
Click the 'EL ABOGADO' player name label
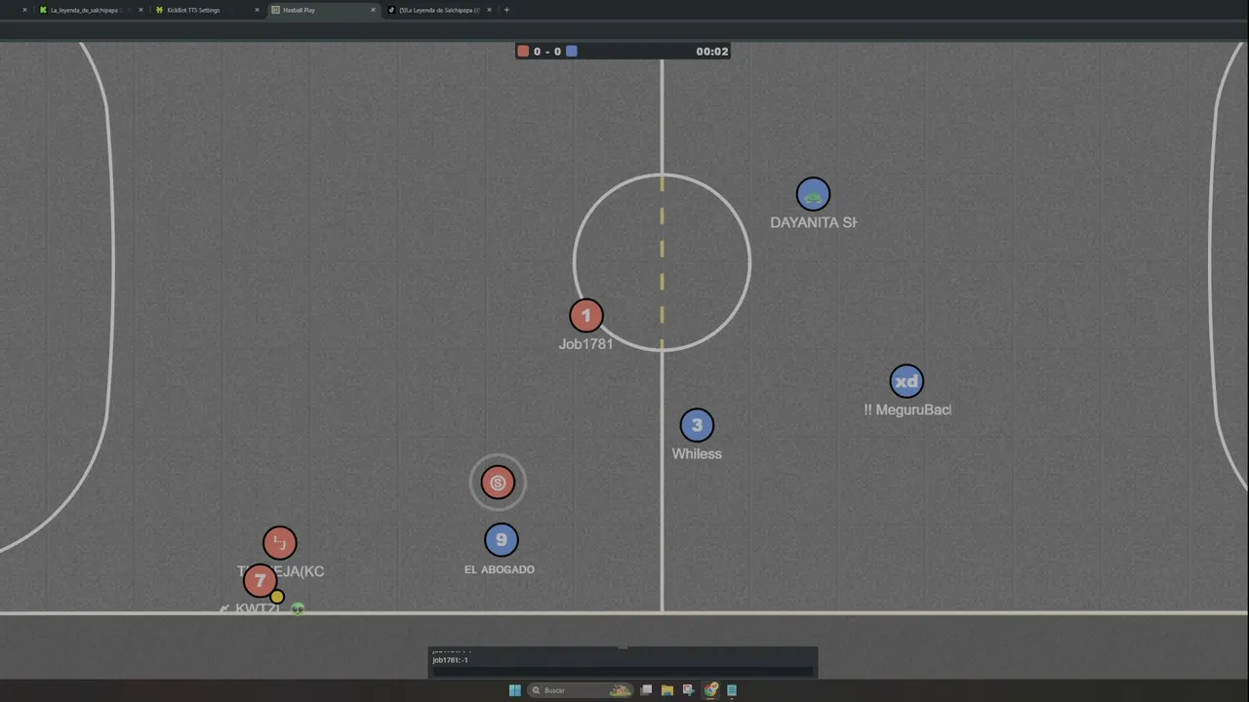click(500, 569)
